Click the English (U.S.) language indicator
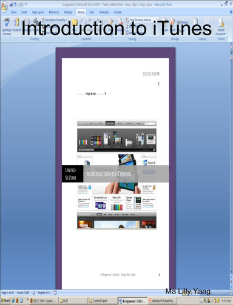Viewport: 233px width, 305px height. tap(44, 293)
